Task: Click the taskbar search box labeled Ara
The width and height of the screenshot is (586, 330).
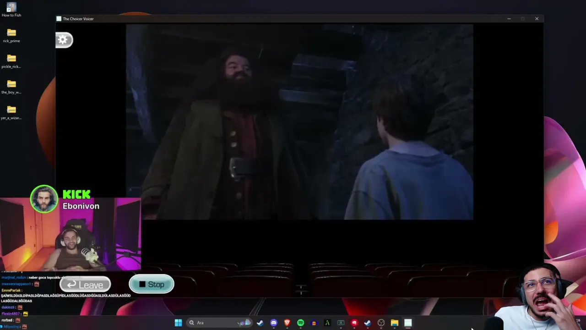Action: pyautogui.click(x=220, y=323)
